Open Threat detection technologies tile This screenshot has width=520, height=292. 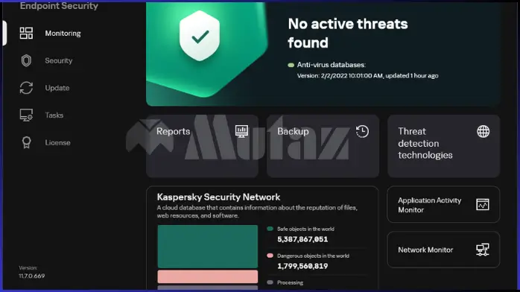444,146
